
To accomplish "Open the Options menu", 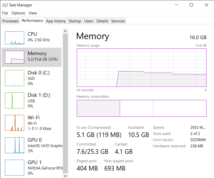I will click(18, 13).
